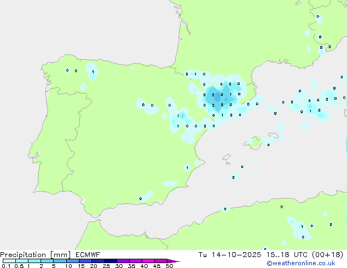The height and width of the screenshot is (268, 347).
Task: Pick the 15–20 mm legend swatch
Action: (85, 261)
